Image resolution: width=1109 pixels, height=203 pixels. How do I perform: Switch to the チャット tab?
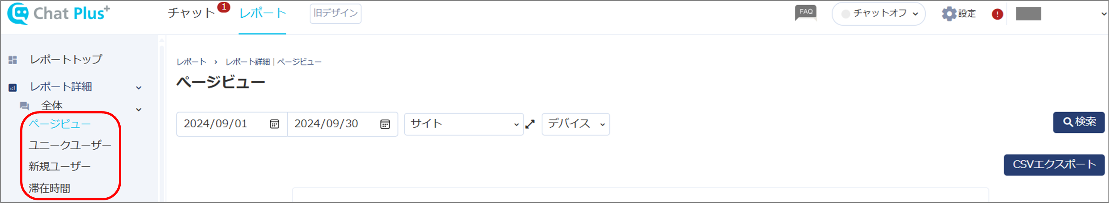point(191,13)
